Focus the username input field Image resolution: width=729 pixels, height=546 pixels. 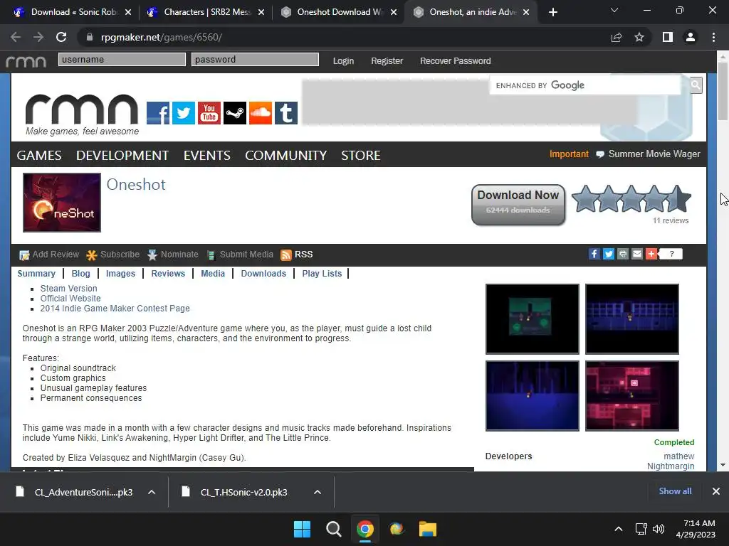click(x=122, y=60)
